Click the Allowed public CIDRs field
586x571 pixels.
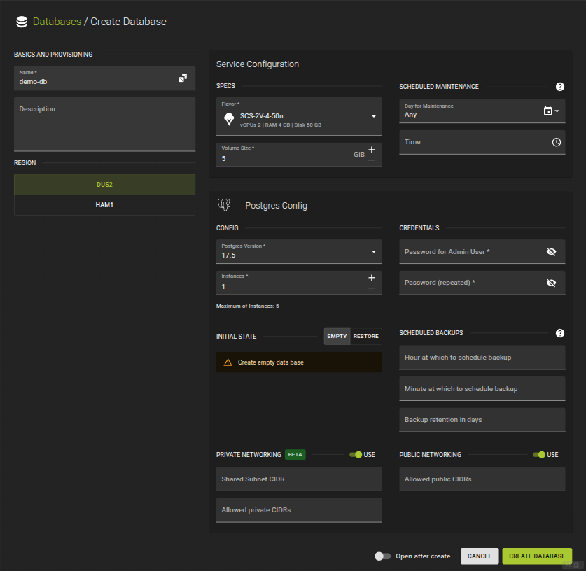point(482,479)
